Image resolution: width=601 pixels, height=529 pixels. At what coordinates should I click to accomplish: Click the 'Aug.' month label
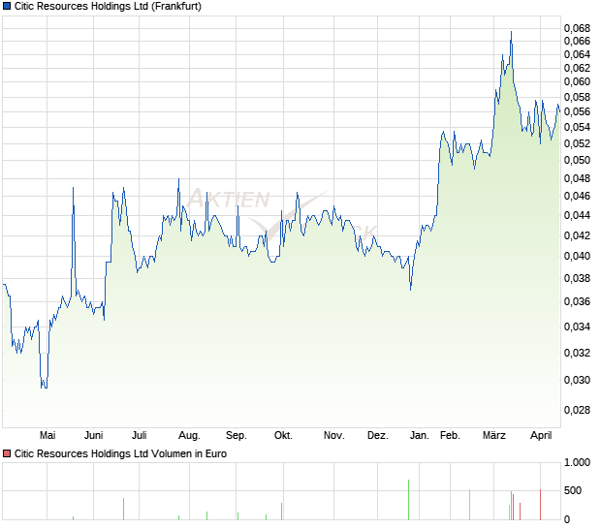[x=189, y=436]
